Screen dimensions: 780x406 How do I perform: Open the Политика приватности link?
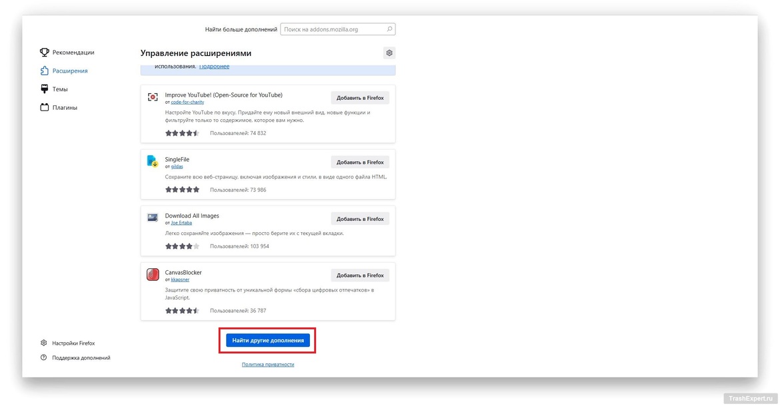(x=267, y=364)
